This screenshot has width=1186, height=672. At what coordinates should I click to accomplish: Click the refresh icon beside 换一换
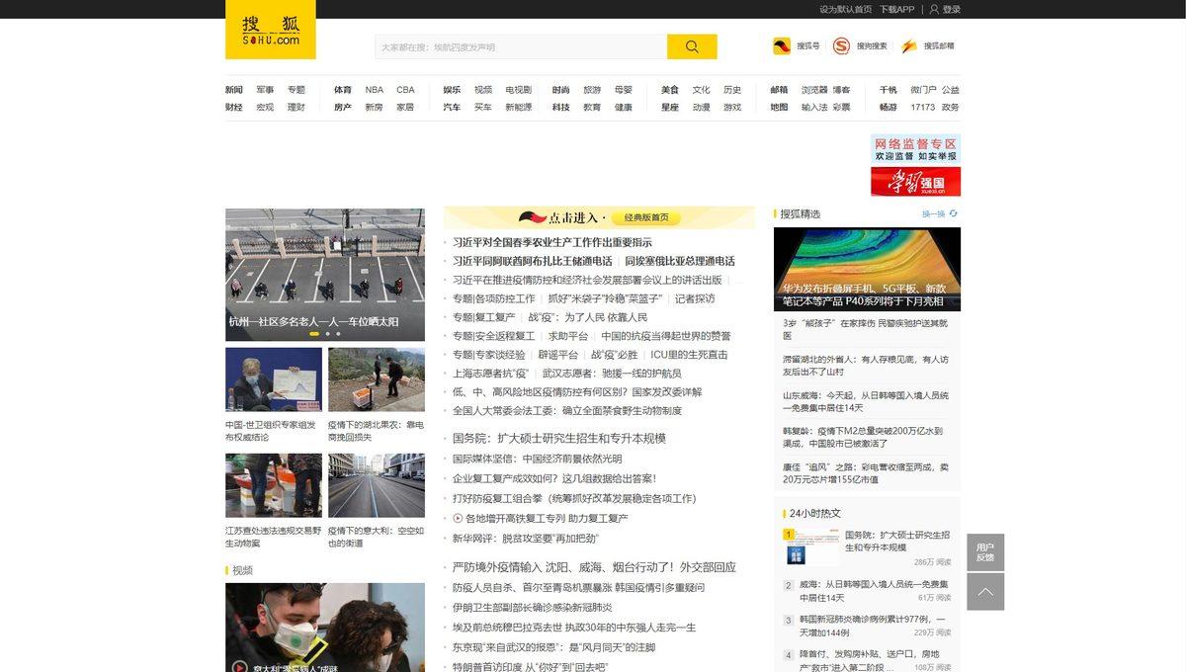coord(954,213)
